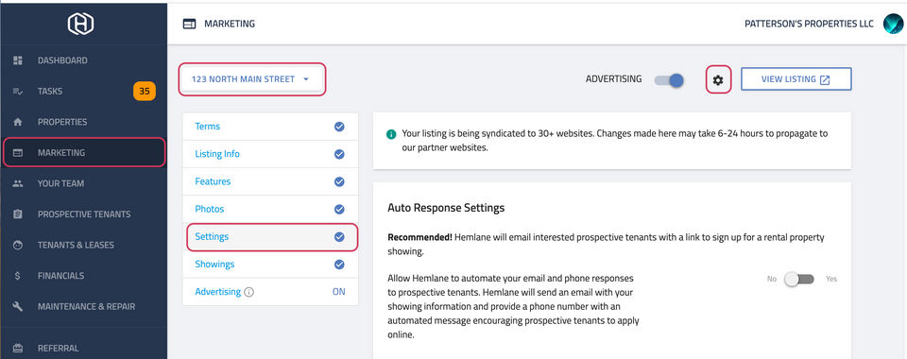The height and width of the screenshot is (359, 907).
Task: Click the Listing Info completed checkmark
Action: click(x=339, y=154)
